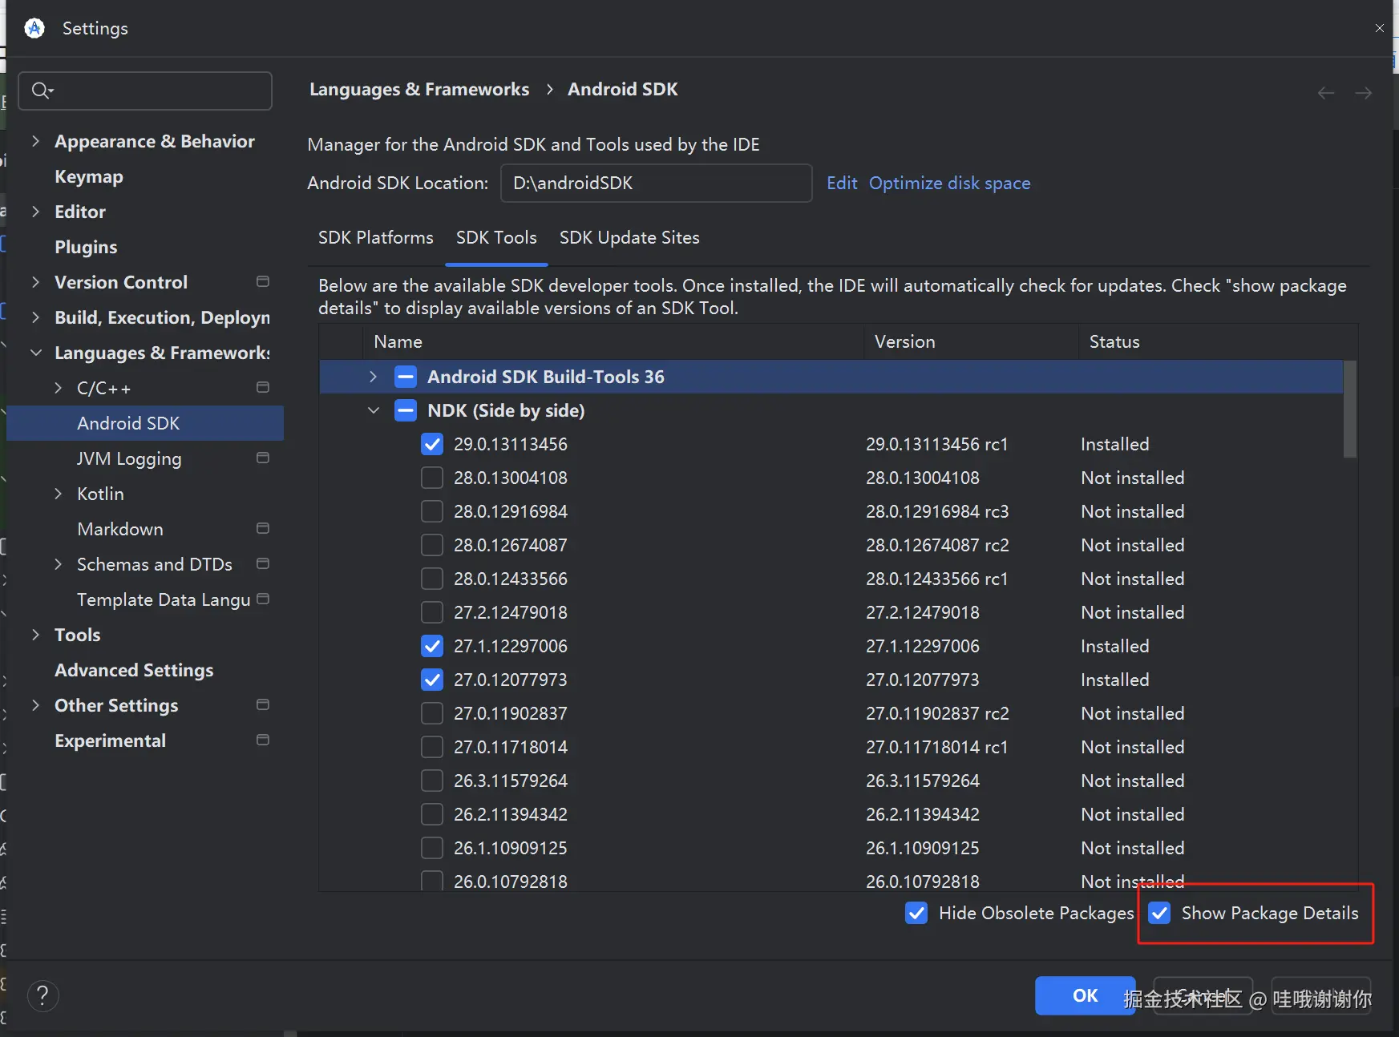Click the SDK tools list scrollbar
1399x1037 pixels.
(1350, 410)
